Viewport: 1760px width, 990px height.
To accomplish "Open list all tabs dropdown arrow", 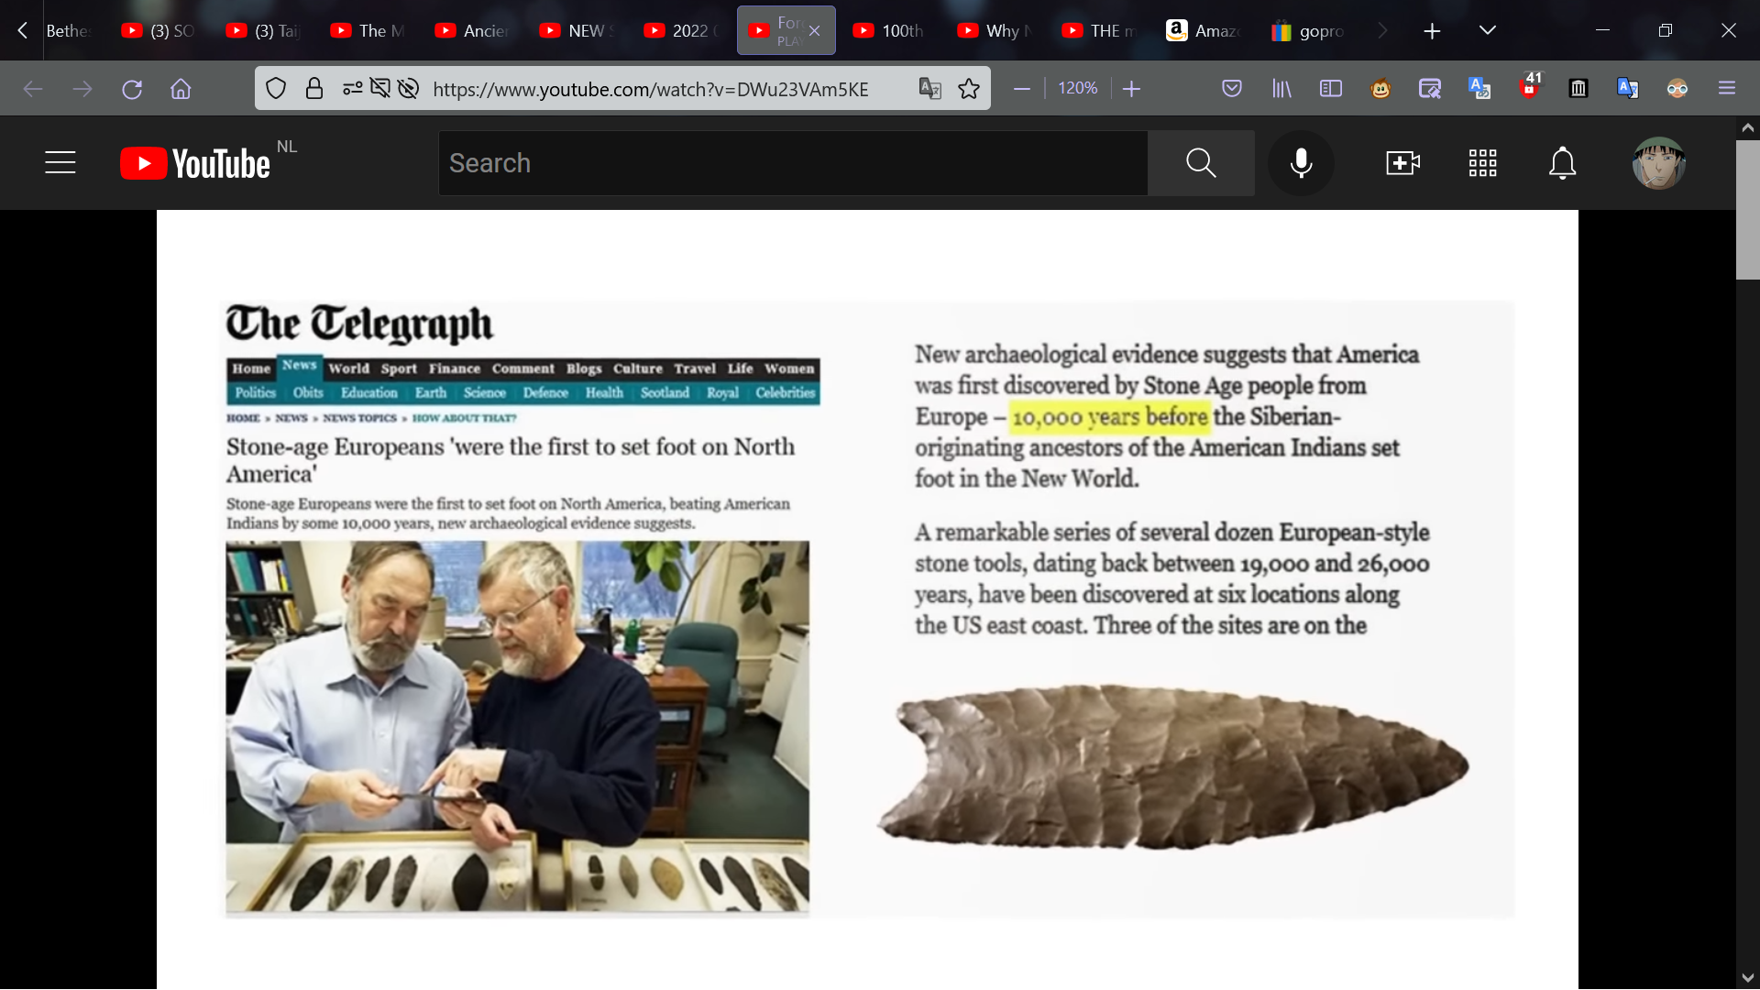I will 1487,30.
